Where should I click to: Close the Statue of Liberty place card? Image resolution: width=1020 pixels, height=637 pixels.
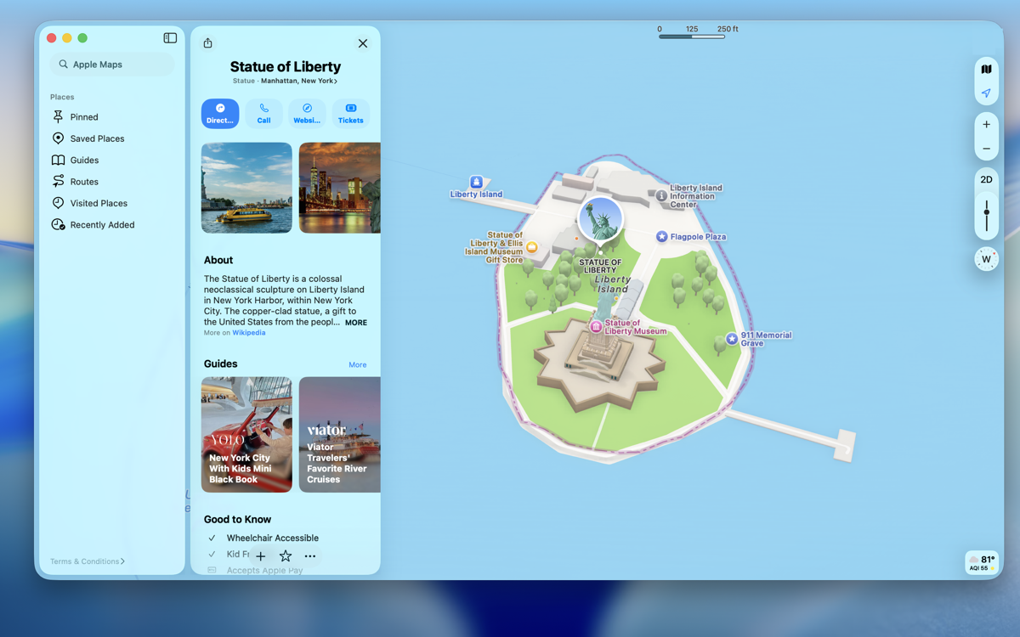[x=363, y=43]
